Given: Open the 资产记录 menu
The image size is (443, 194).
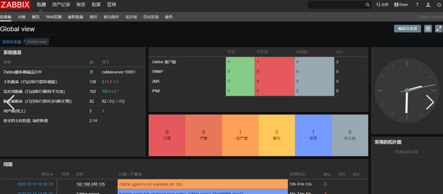Looking at the screenshot, I should (x=61, y=5).
